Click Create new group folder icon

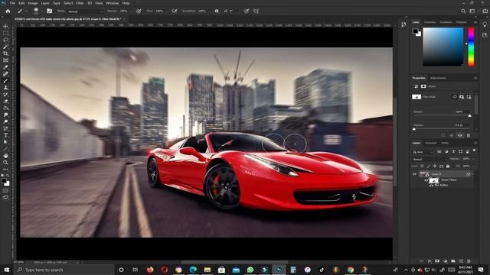tap(452, 261)
